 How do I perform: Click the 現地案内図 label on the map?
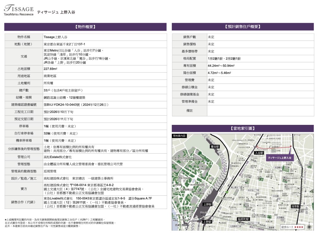tap(179, 136)
